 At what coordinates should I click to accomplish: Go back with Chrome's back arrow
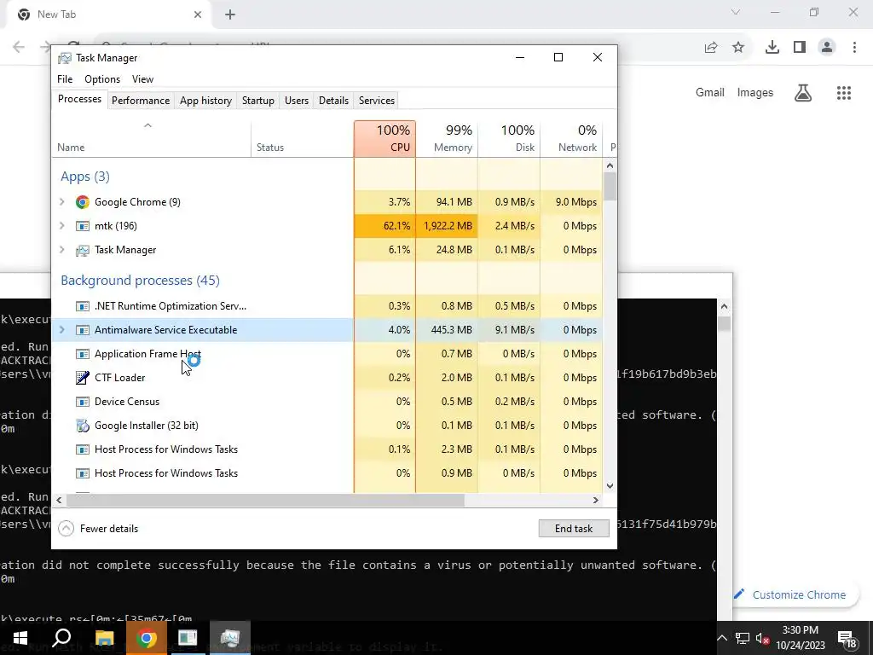point(19,48)
